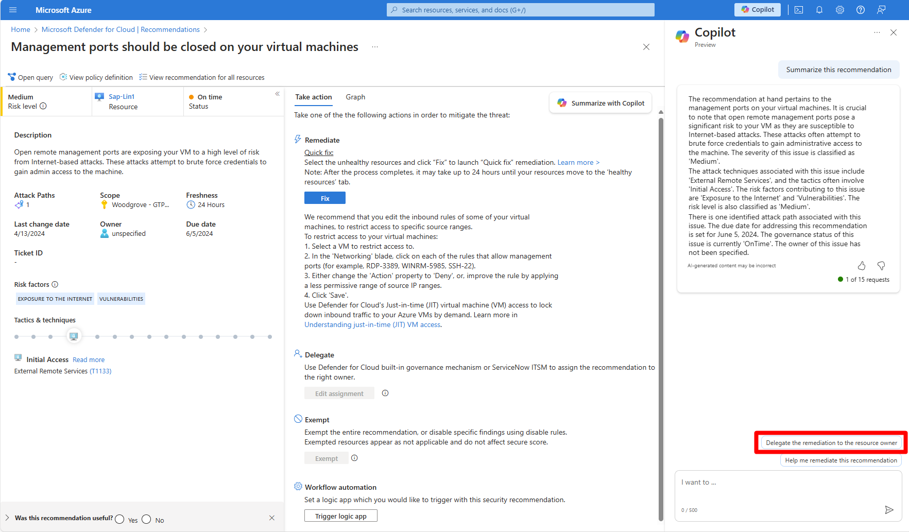Click the Microsoft Azure logo text
The image size is (909, 532).
(63, 10)
